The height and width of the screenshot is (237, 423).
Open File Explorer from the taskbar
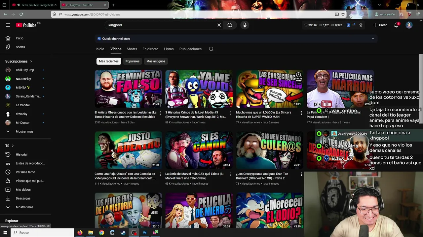[91, 232]
